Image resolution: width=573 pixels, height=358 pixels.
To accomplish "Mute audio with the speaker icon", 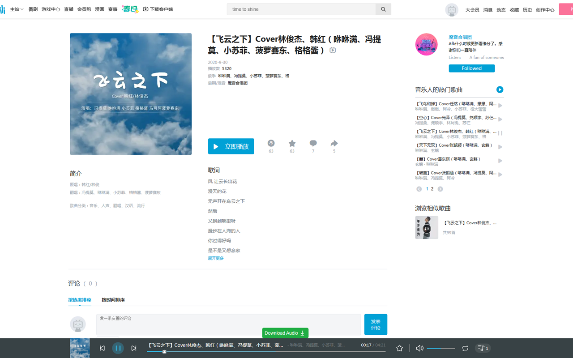I will (419, 348).
